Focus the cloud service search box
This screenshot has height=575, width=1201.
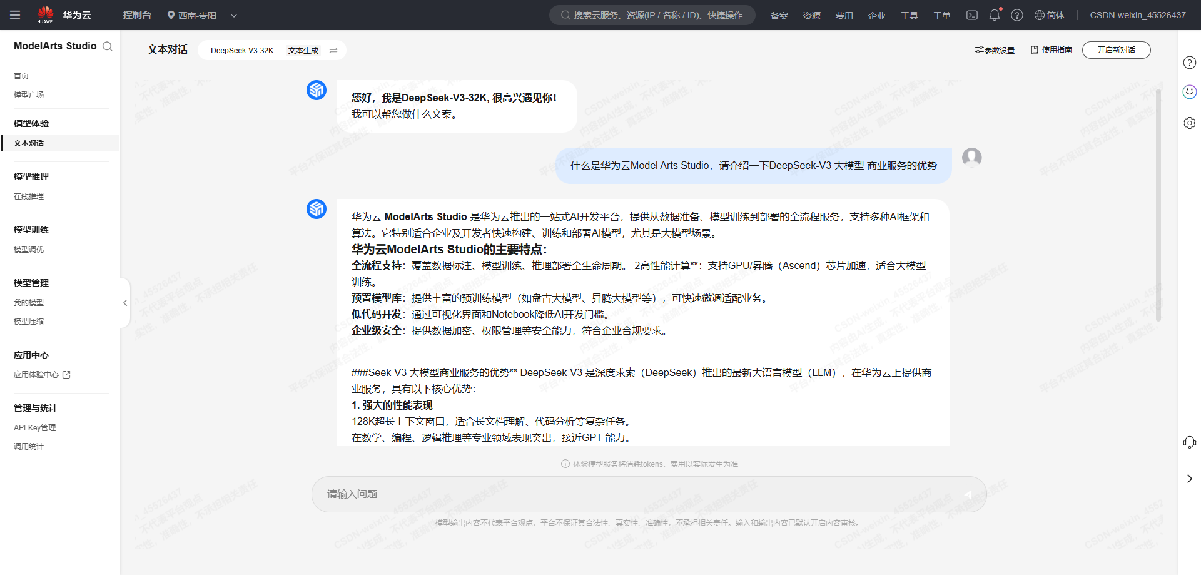pyautogui.click(x=652, y=15)
